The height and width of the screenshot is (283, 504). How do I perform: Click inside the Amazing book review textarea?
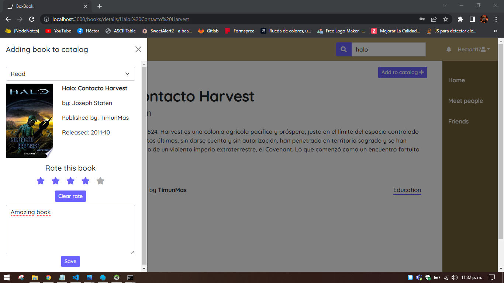coord(70,230)
